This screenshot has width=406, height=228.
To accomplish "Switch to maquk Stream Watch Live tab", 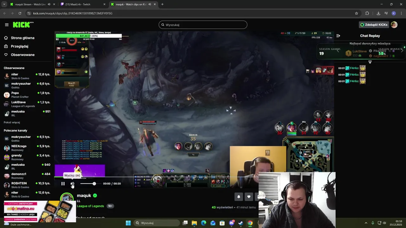I will coord(30,4).
